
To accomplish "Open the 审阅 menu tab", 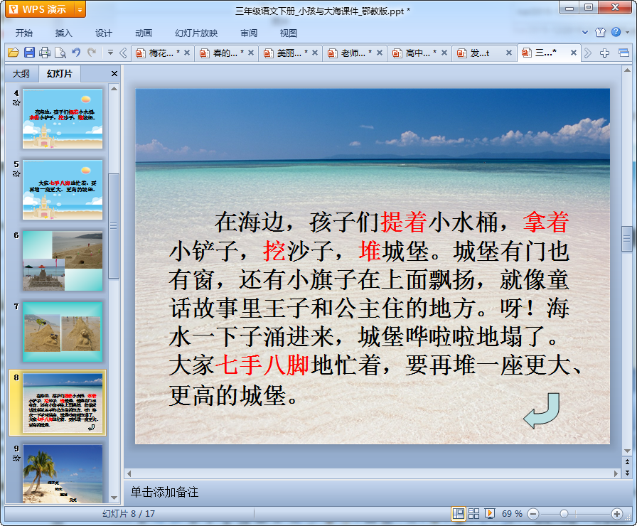I will (249, 33).
